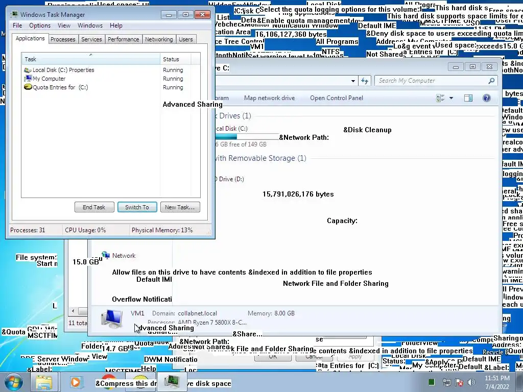Click the yellow Quota Entries disk icon
Viewport: 523px width, 392px height.
pos(28,87)
